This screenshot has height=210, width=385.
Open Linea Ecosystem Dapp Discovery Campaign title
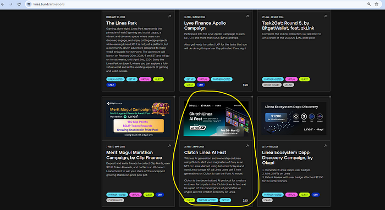(x=287, y=157)
